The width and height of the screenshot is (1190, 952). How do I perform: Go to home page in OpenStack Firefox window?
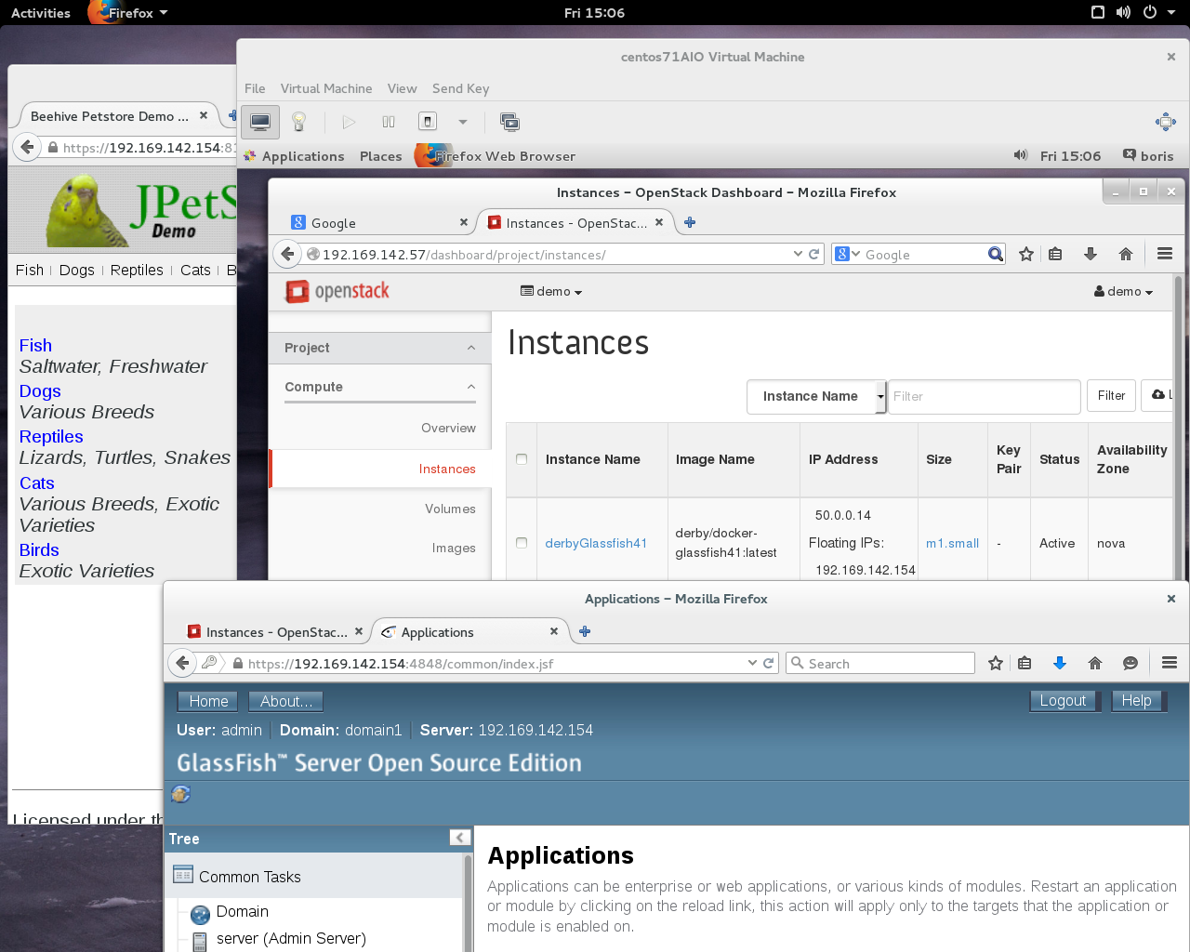pos(1126,254)
